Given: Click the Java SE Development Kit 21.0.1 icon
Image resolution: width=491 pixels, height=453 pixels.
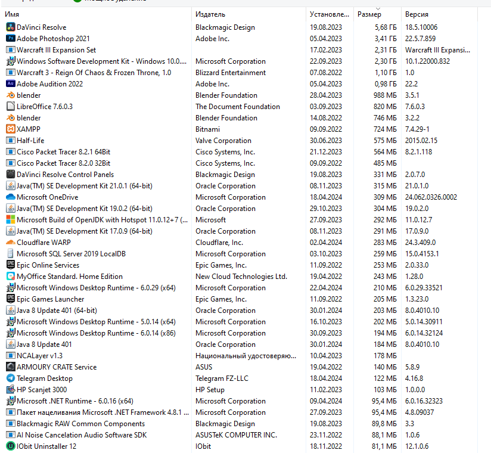Looking at the screenshot, I should [x=11, y=186].
